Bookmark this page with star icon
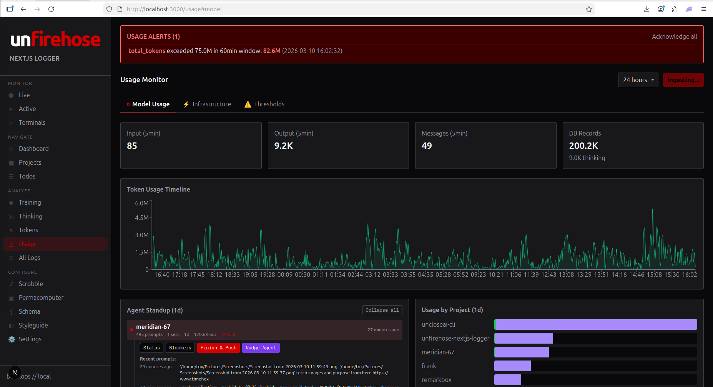The image size is (713, 387). tap(588, 9)
